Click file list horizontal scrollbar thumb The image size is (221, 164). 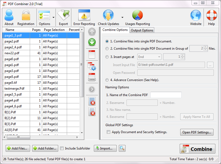(19, 137)
